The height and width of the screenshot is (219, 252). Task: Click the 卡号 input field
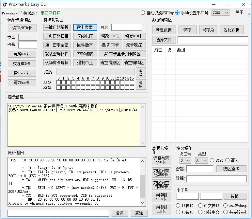coord(28,45)
